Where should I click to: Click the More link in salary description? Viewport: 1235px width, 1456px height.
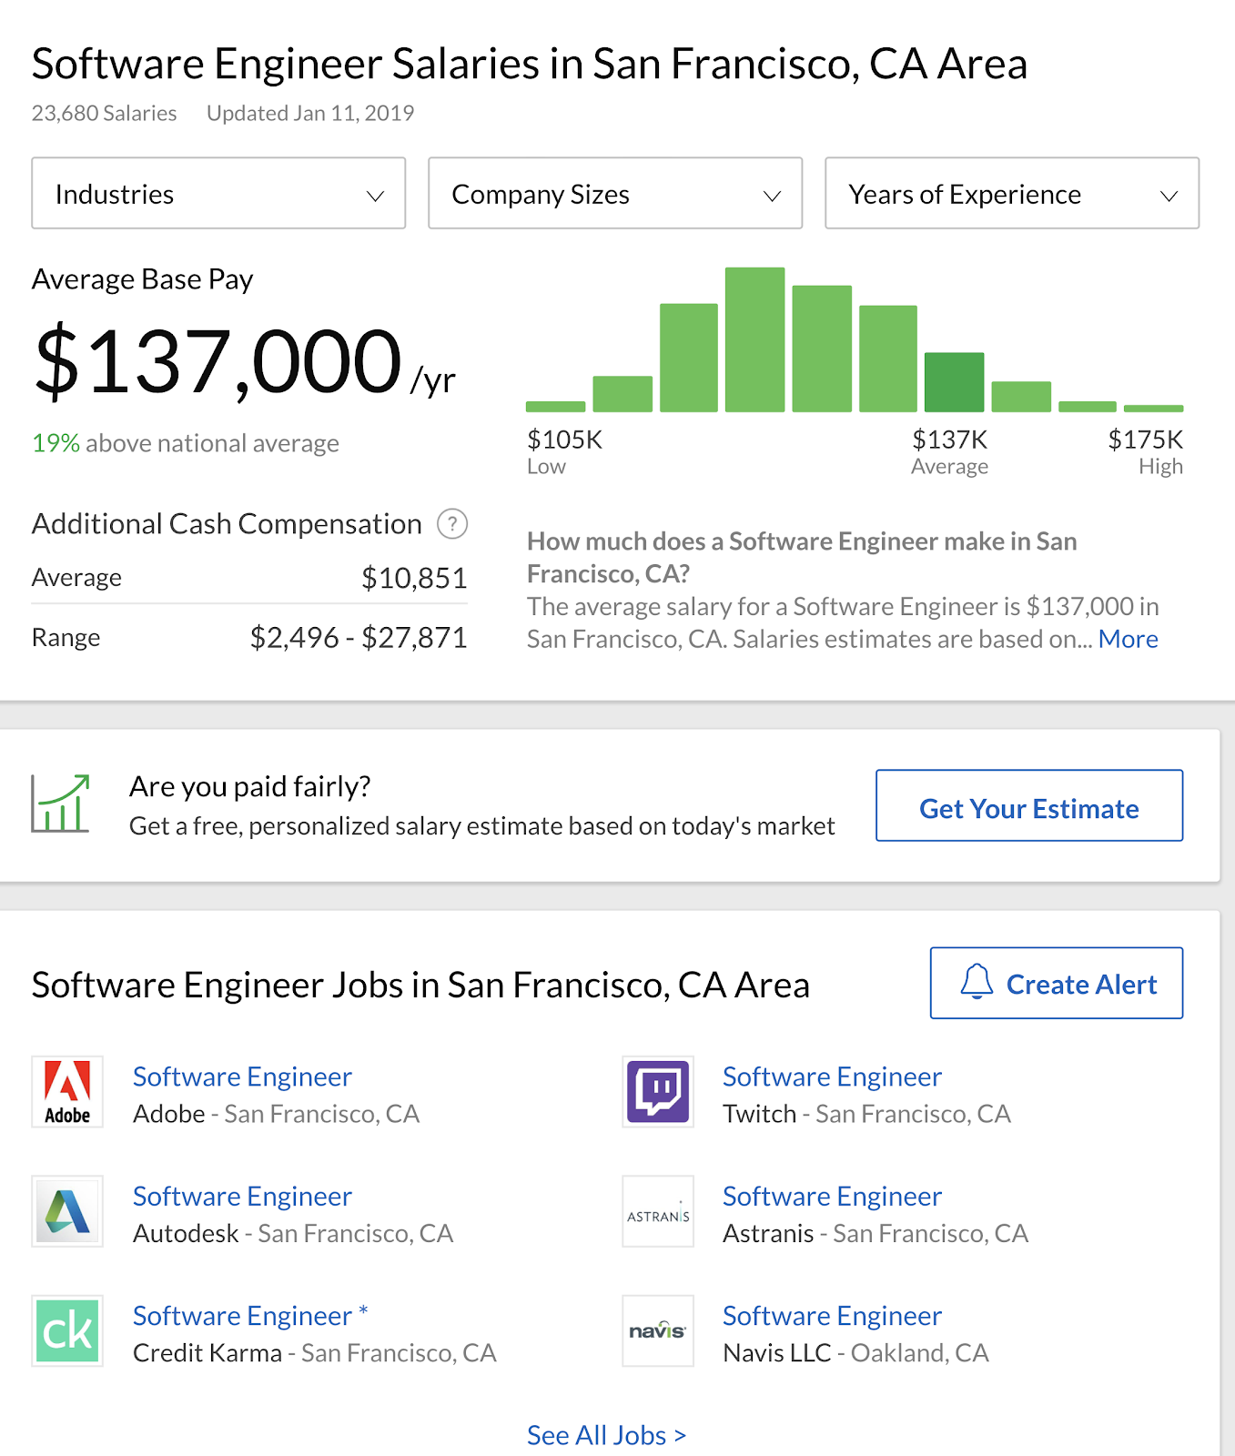click(x=1128, y=639)
